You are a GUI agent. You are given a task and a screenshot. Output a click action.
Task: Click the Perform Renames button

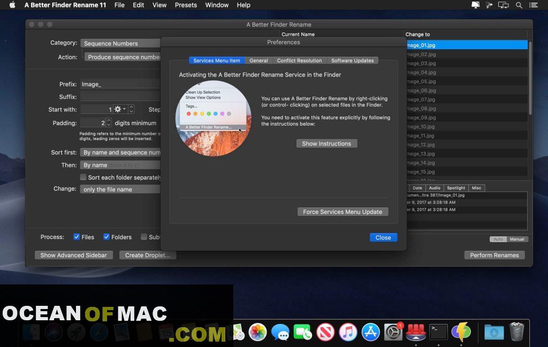coord(494,255)
